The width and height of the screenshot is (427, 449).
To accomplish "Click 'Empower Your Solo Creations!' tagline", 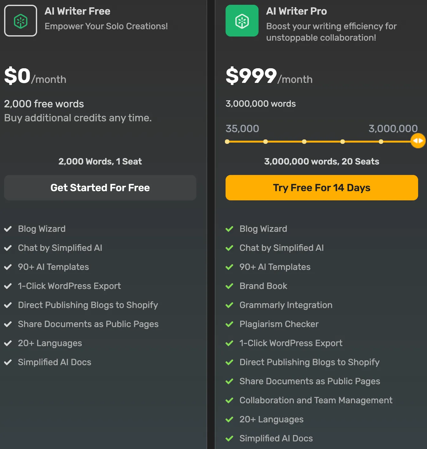I will point(106,26).
